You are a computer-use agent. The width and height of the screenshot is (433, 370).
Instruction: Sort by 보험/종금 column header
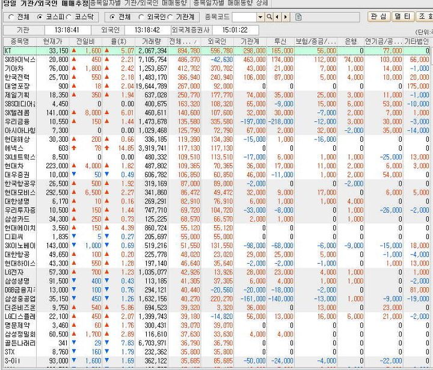(x=316, y=41)
